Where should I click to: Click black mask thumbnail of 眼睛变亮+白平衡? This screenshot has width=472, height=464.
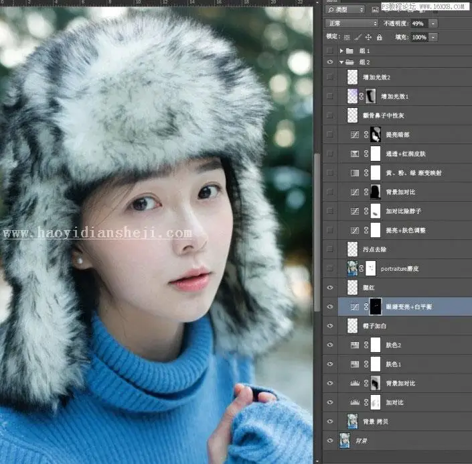pyautogui.click(x=376, y=306)
